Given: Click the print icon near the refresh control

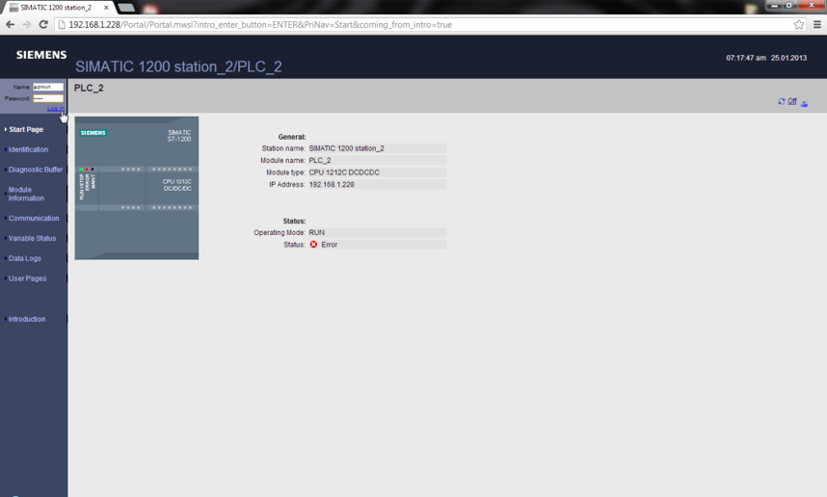Looking at the screenshot, I should 804,103.
